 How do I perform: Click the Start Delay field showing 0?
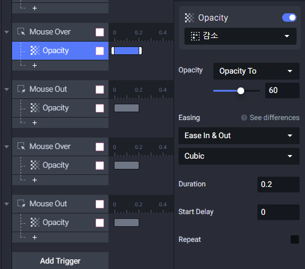[278, 212]
